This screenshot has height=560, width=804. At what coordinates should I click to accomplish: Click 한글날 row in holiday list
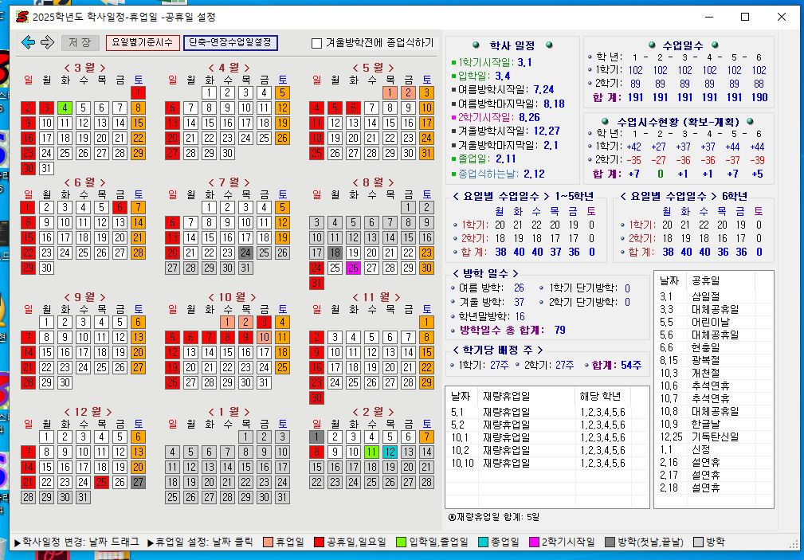click(714, 424)
